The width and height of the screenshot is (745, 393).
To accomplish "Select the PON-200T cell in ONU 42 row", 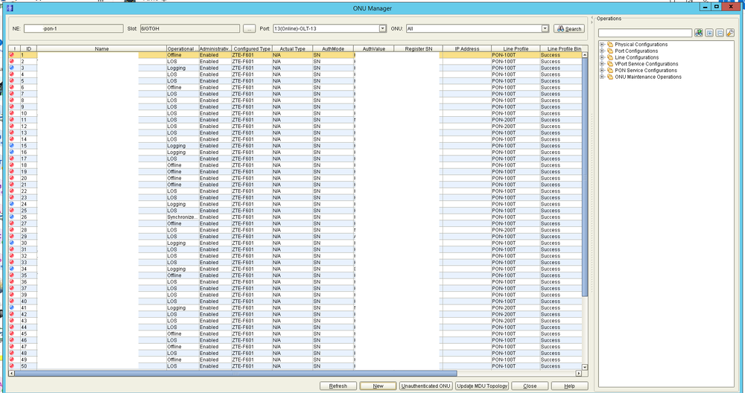I will coord(516,314).
